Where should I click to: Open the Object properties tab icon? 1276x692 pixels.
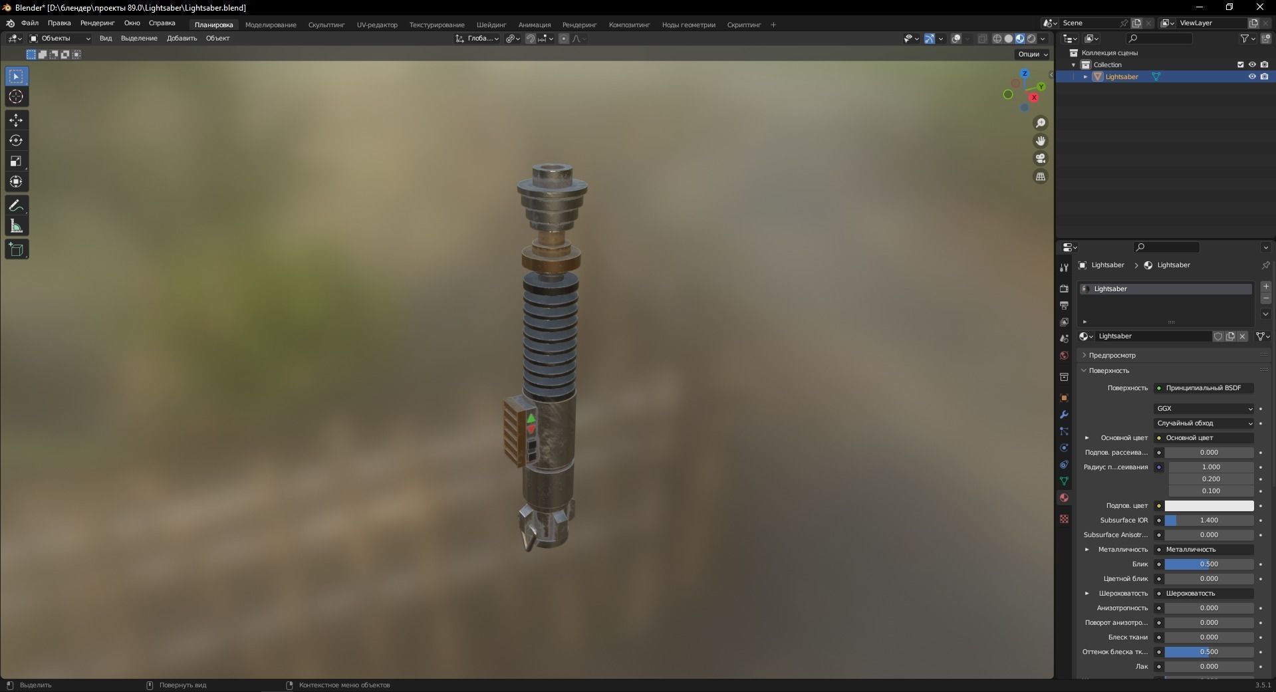[x=1064, y=398]
